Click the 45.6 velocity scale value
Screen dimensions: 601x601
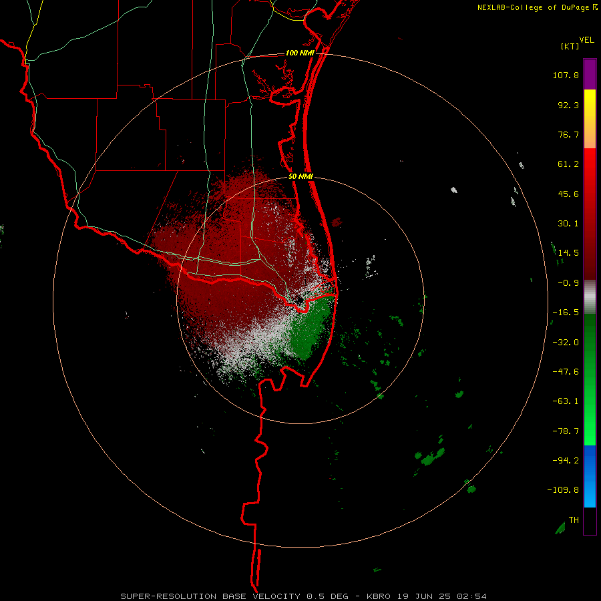(568, 194)
